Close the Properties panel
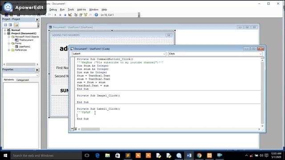Image resolution: width=285 pixels, height=160 pixels. point(37,70)
